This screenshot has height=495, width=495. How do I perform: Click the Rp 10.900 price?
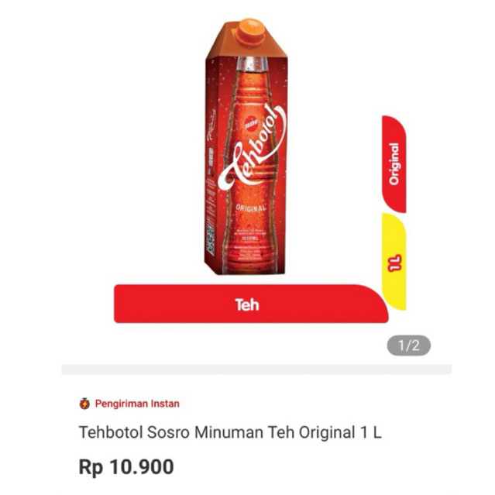(126, 466)
